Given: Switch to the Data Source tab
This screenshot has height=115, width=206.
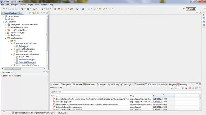Looking at the screenshot, I should point(89,84).
